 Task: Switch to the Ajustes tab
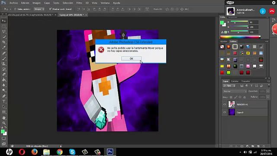point(224,42)
